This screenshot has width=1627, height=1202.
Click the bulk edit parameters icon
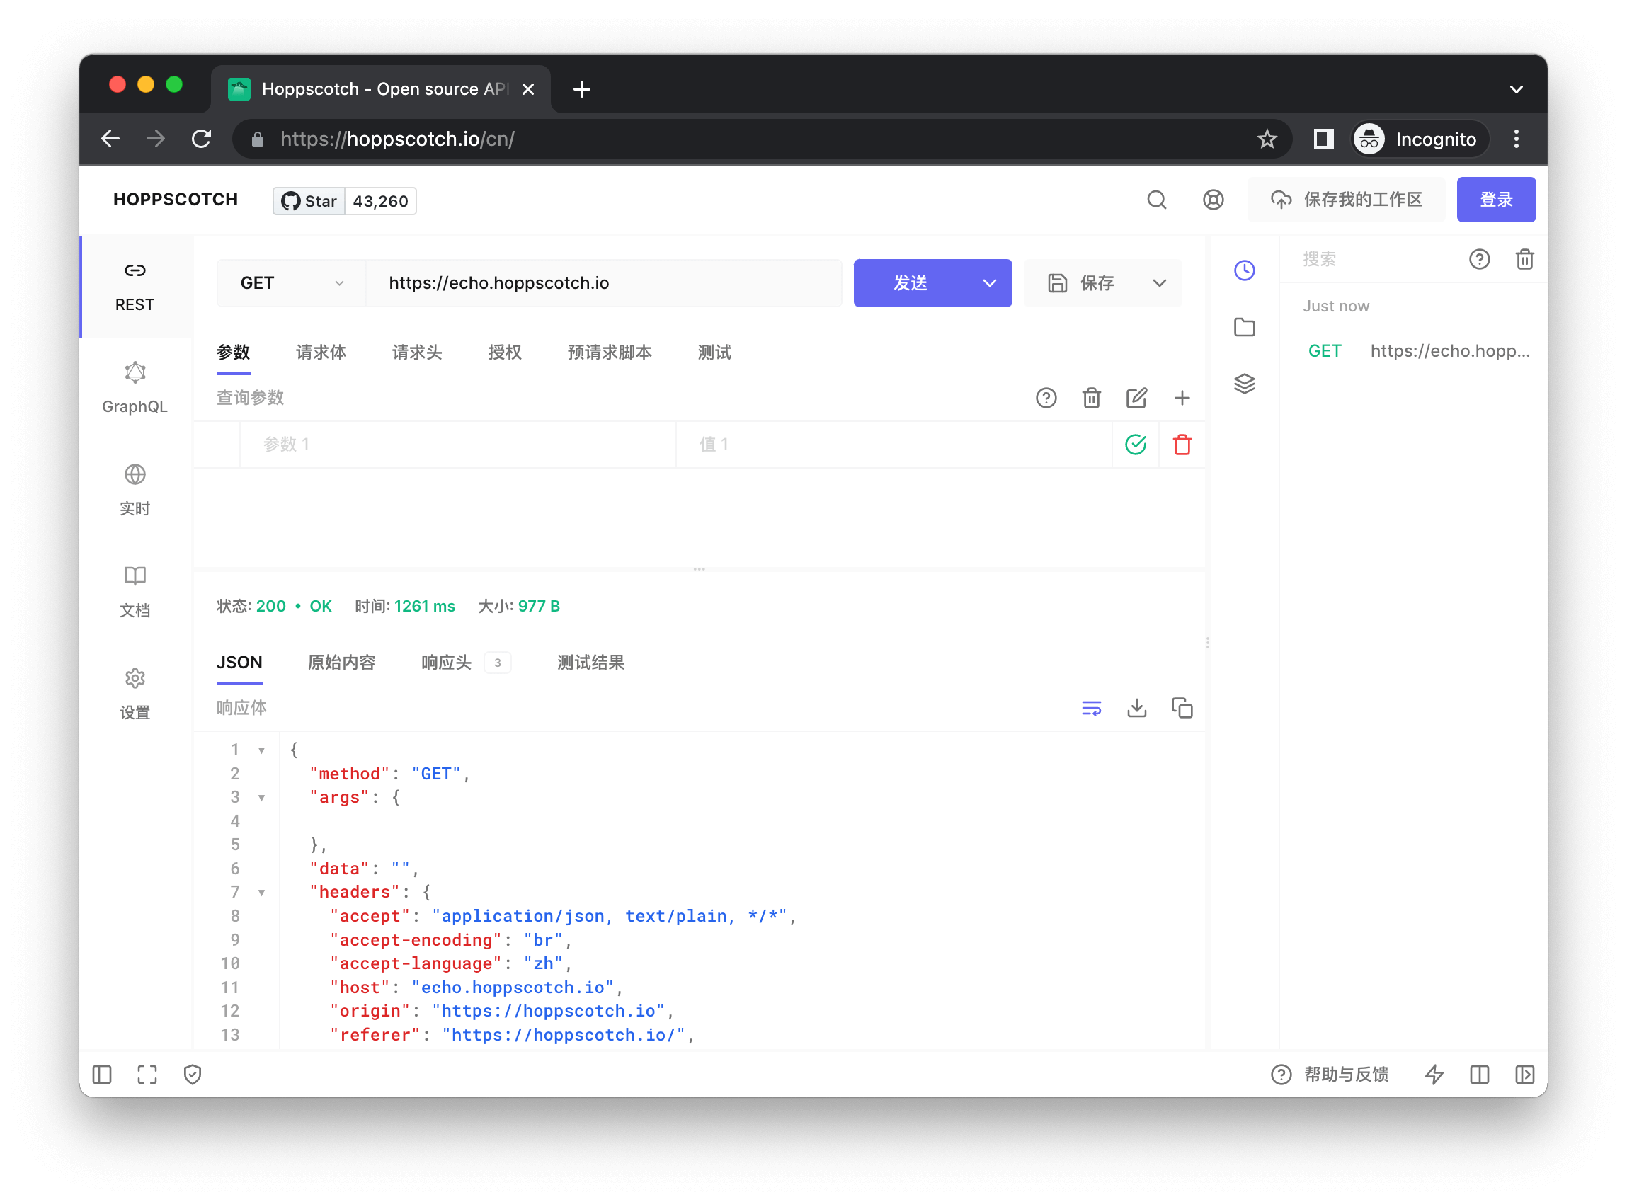coord(1136,398)
